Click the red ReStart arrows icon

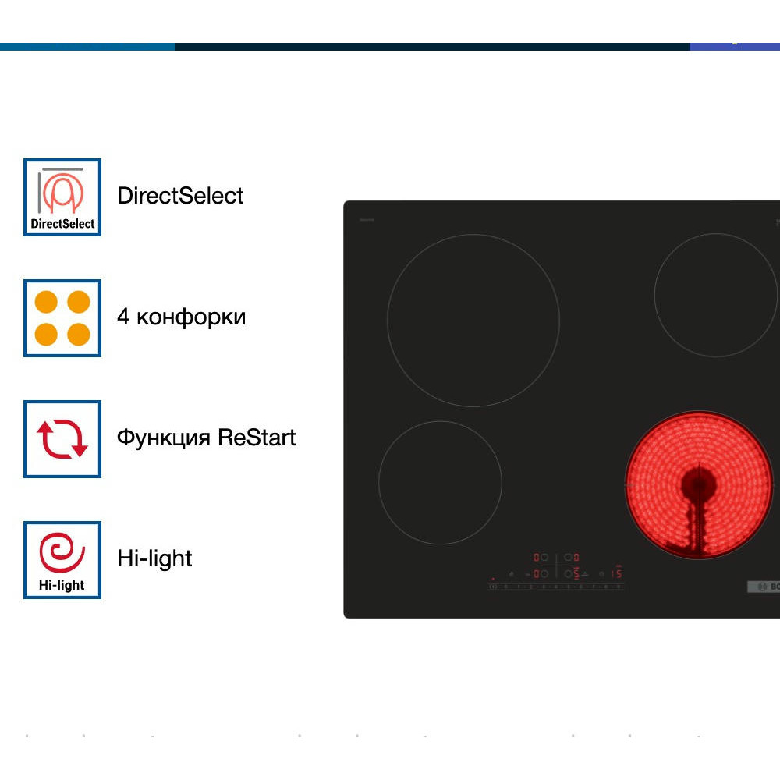point(62,438)
